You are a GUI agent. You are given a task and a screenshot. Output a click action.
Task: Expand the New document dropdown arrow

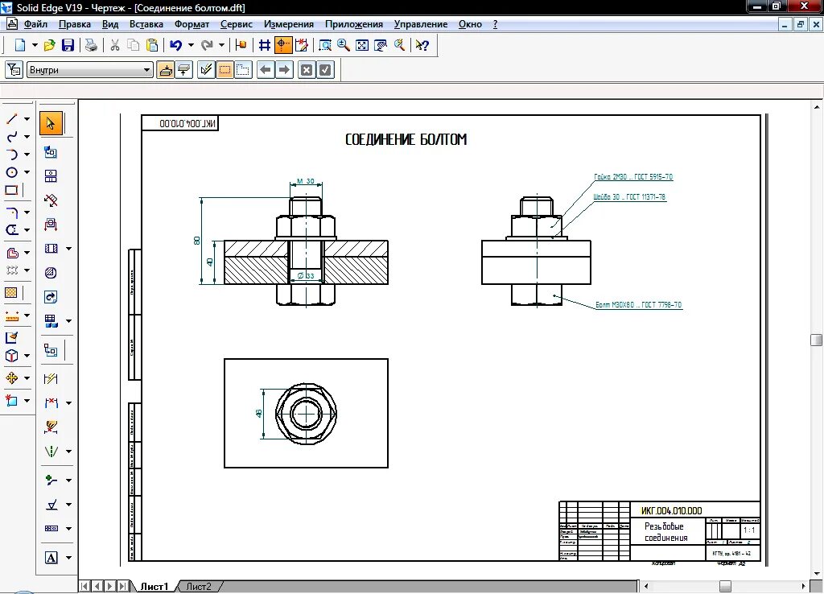[x=35, y=45]
